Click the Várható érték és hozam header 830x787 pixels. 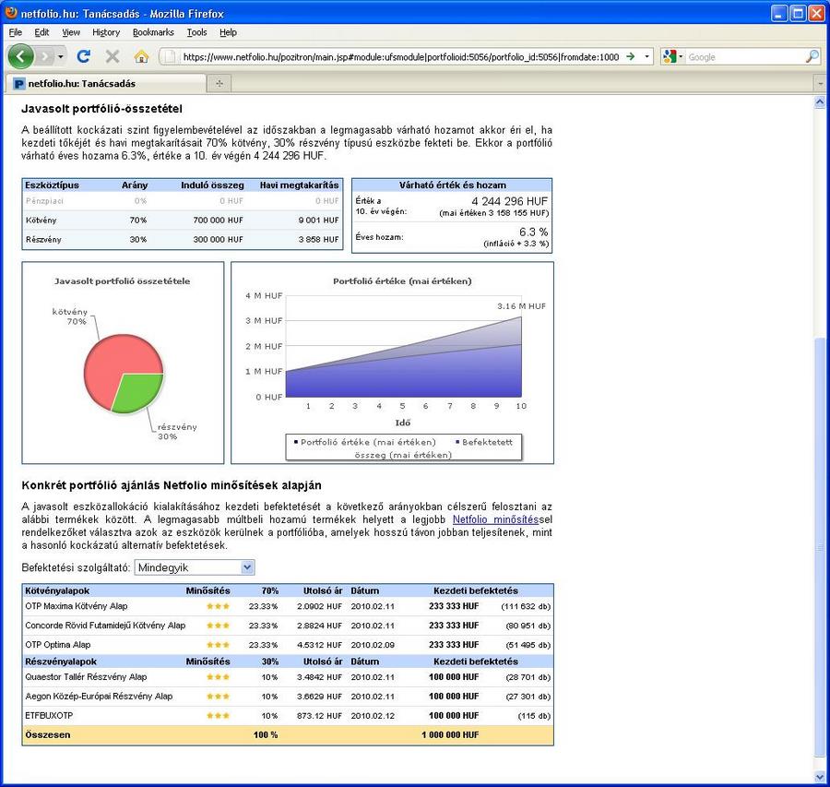tap(453, 185)
